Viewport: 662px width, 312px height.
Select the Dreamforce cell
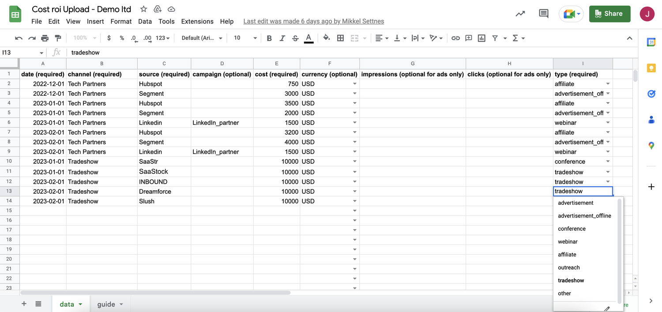tap(164, 192)
